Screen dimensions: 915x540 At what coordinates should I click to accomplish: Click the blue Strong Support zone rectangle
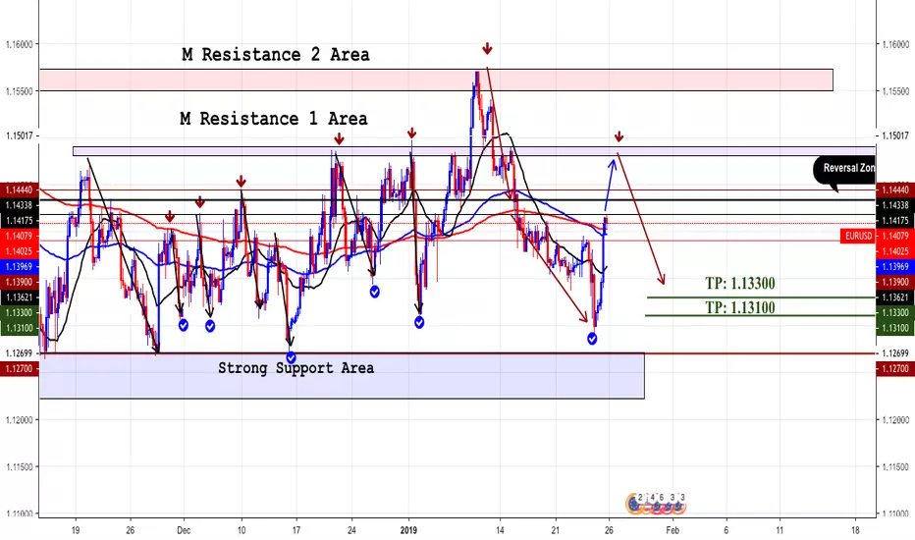coord(342,376)
